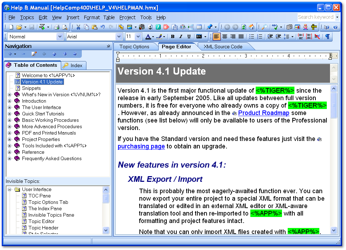Set paragraph alignment to center
Screen dimensions: 346x250
click(225, 37)
